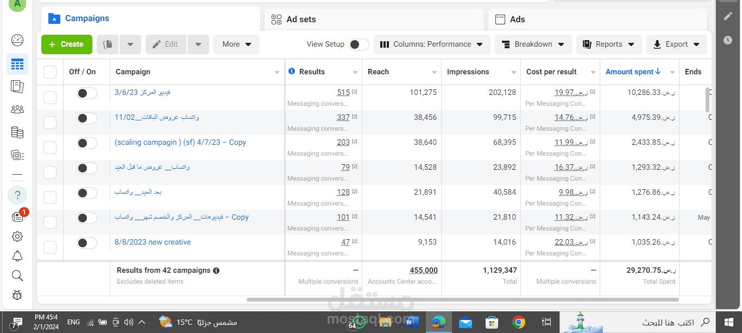Open the Mail app from the taskbar

click(466, 323)
